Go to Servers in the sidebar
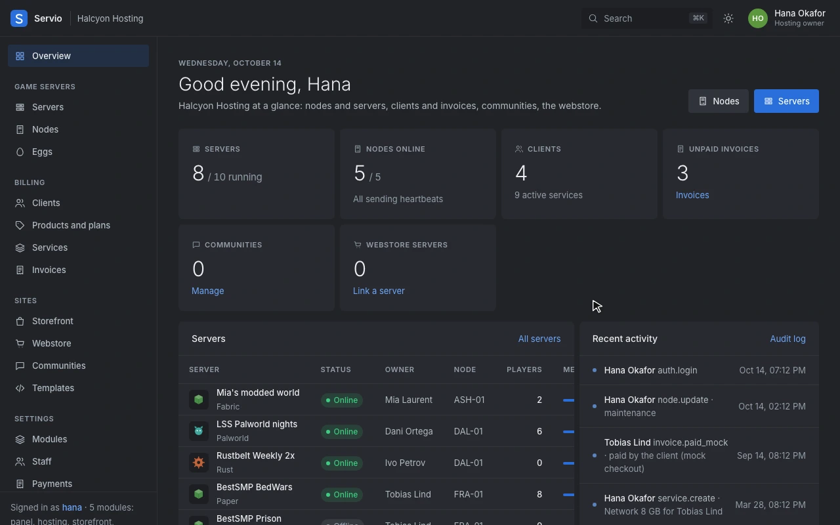The width and height of the screenshot is (840, 525). point(78,107)
